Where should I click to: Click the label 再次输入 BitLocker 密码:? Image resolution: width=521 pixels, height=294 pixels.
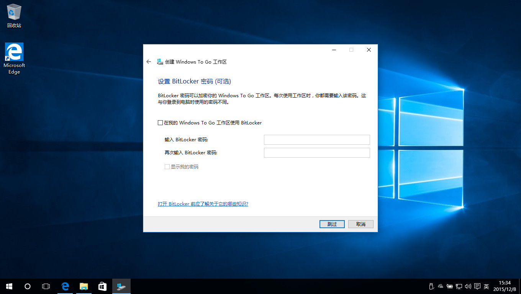click(191, 153)
